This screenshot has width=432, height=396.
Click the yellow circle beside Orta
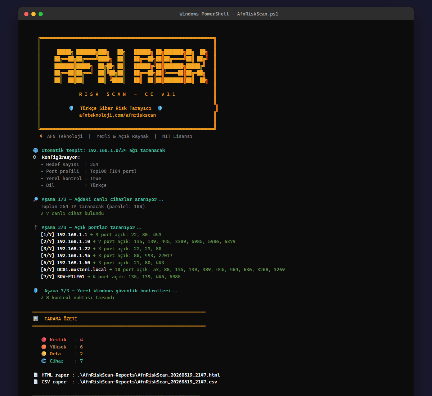pos(44,354)
